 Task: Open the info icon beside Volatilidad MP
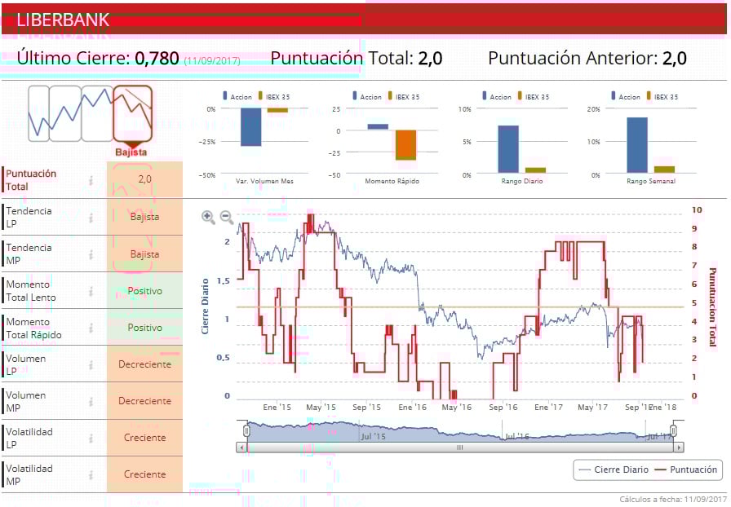(x=91, y=475)
